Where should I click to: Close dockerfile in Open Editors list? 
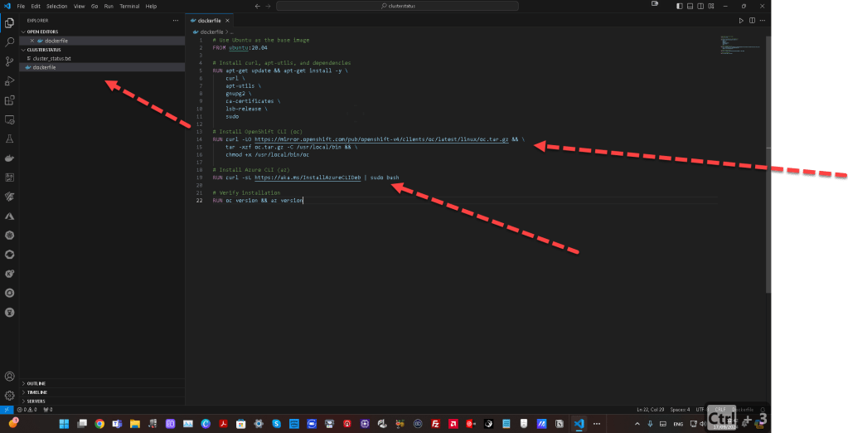point(31,41)
